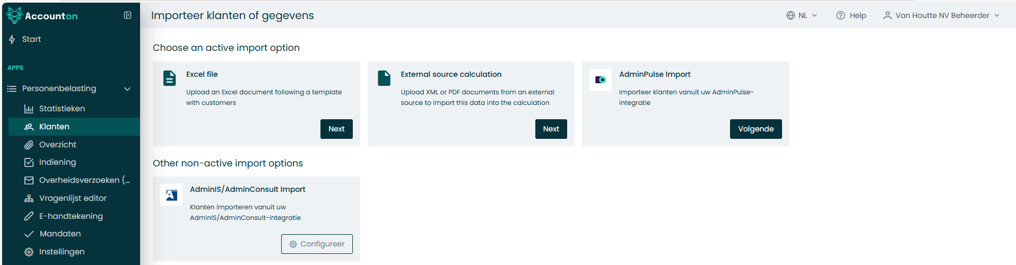The width and height of the screenshot is (1016, 265).
Task: Click the External source calculation file icon
Action: (384, 78)
